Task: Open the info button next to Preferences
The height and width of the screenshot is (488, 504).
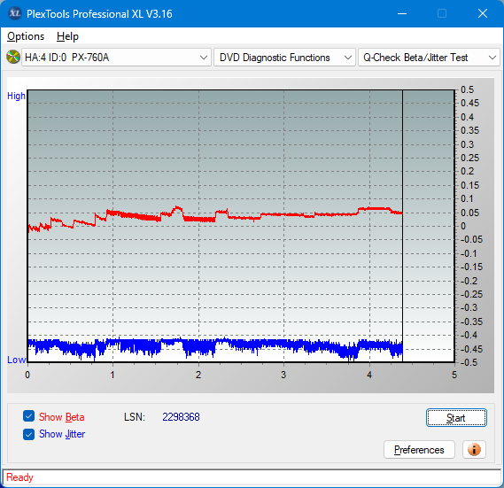Action: tap(474, 449)
